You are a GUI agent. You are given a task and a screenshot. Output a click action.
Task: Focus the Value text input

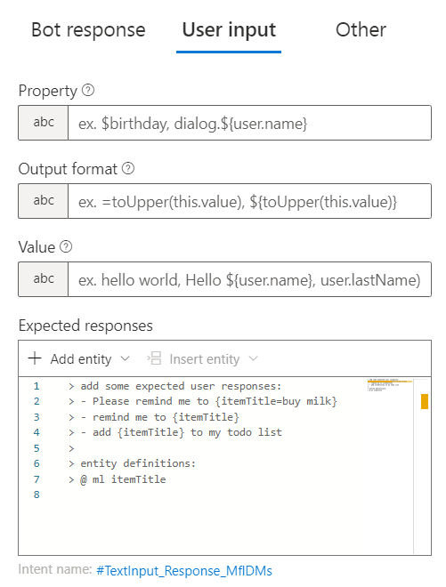(249, 279)
